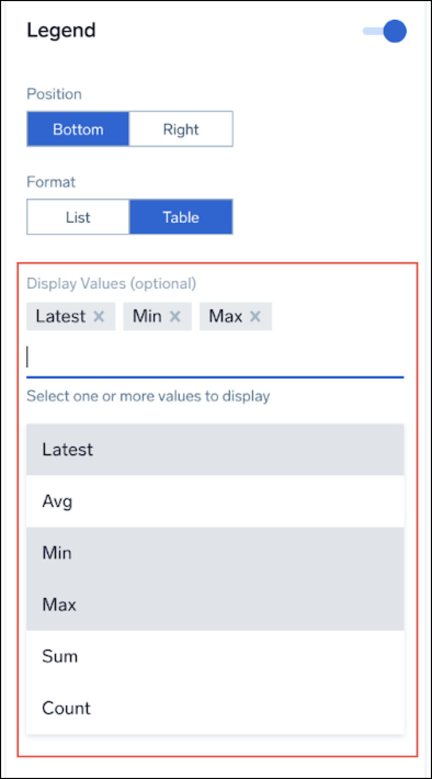The width and height of the screenshot is (432, 779).
Task: Set legend position to Bottom
Action: pyautogui.click(x=78, y=129)
